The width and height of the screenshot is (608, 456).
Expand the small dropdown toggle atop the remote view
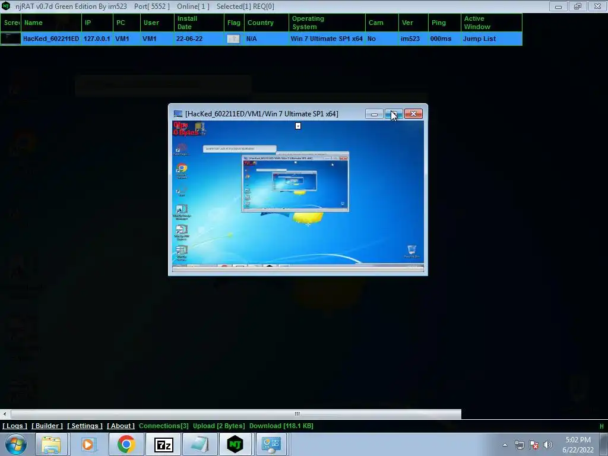pos(298,126)
